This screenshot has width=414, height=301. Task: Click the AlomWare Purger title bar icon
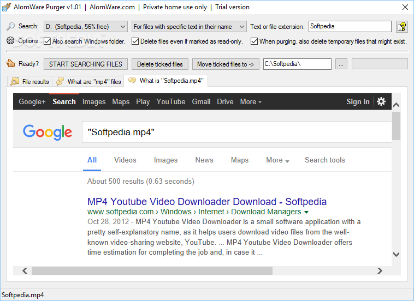7,7
